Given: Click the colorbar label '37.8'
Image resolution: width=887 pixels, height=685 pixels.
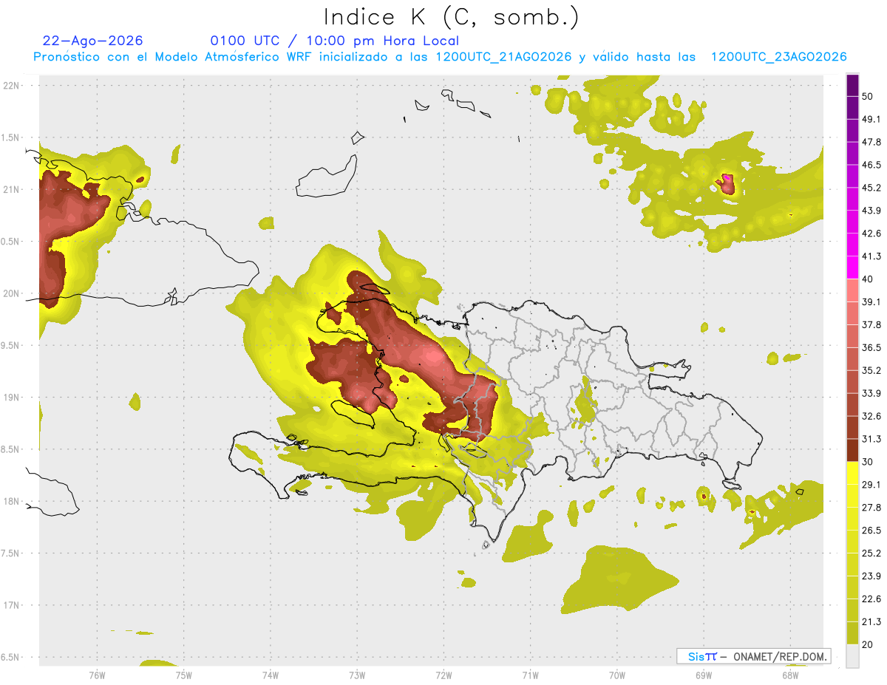Looking at the screenshot, I should (x=871, y=324).
